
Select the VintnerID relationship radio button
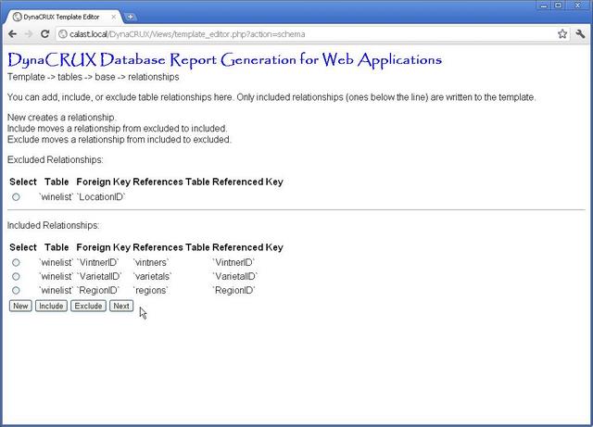point(16,262)
